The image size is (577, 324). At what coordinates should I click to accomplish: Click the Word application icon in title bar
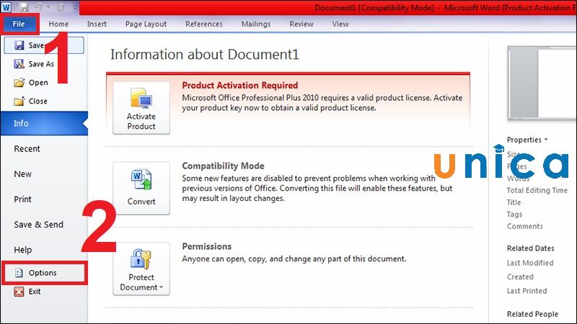pyautogui.click(x=6, y=6)
